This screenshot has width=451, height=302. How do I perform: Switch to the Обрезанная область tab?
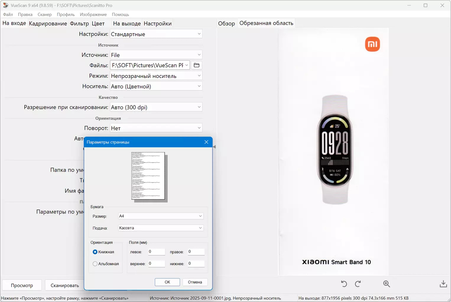(x=266, y=23)
